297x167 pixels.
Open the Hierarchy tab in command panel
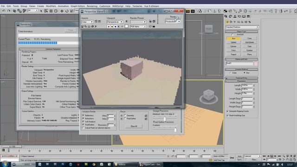pos(235,17)
